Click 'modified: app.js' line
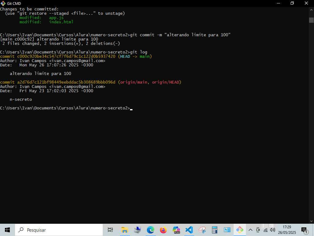 41,18
